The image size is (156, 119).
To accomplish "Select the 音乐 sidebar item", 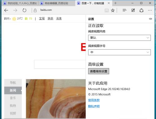I will coord(13,98).
